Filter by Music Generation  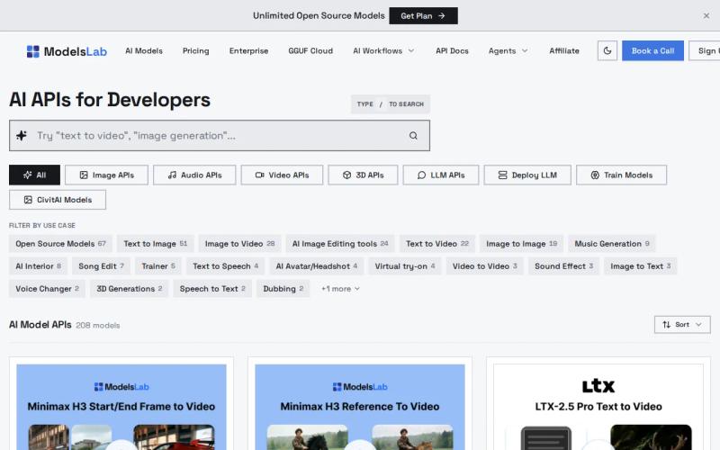(x=612, y=244)
